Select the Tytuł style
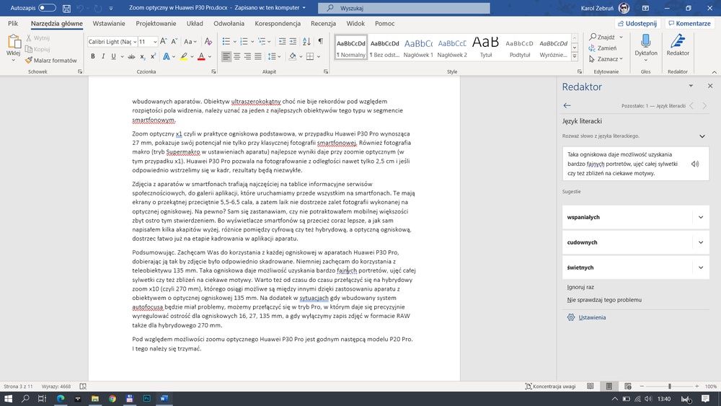The height and width of the screenshot is (406, 721). coord(486,48)
